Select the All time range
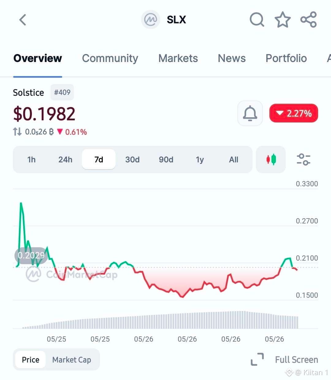The width and height of the screenshot is (331, 380). (x=234, y=160)
